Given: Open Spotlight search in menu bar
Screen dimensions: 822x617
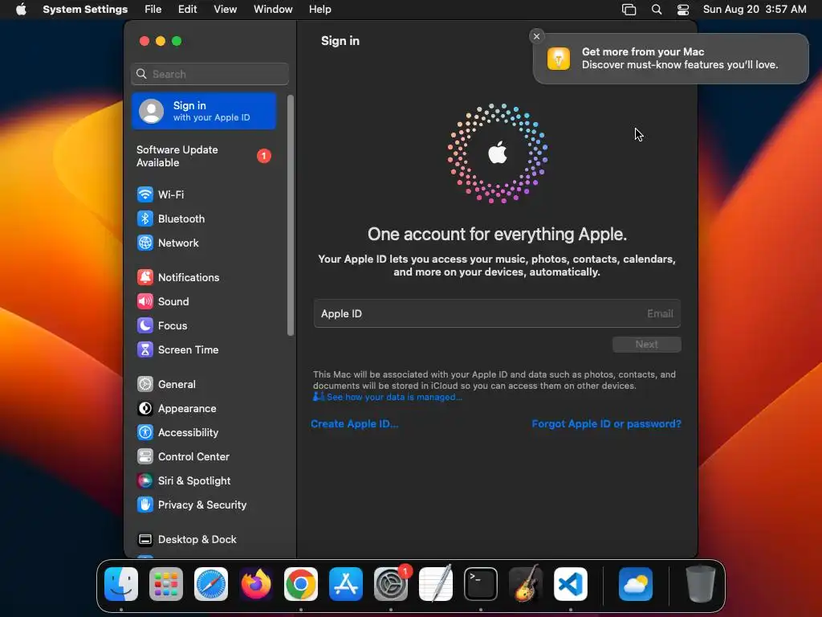Looking at the screenshot, I should click(x=657, y=10).
